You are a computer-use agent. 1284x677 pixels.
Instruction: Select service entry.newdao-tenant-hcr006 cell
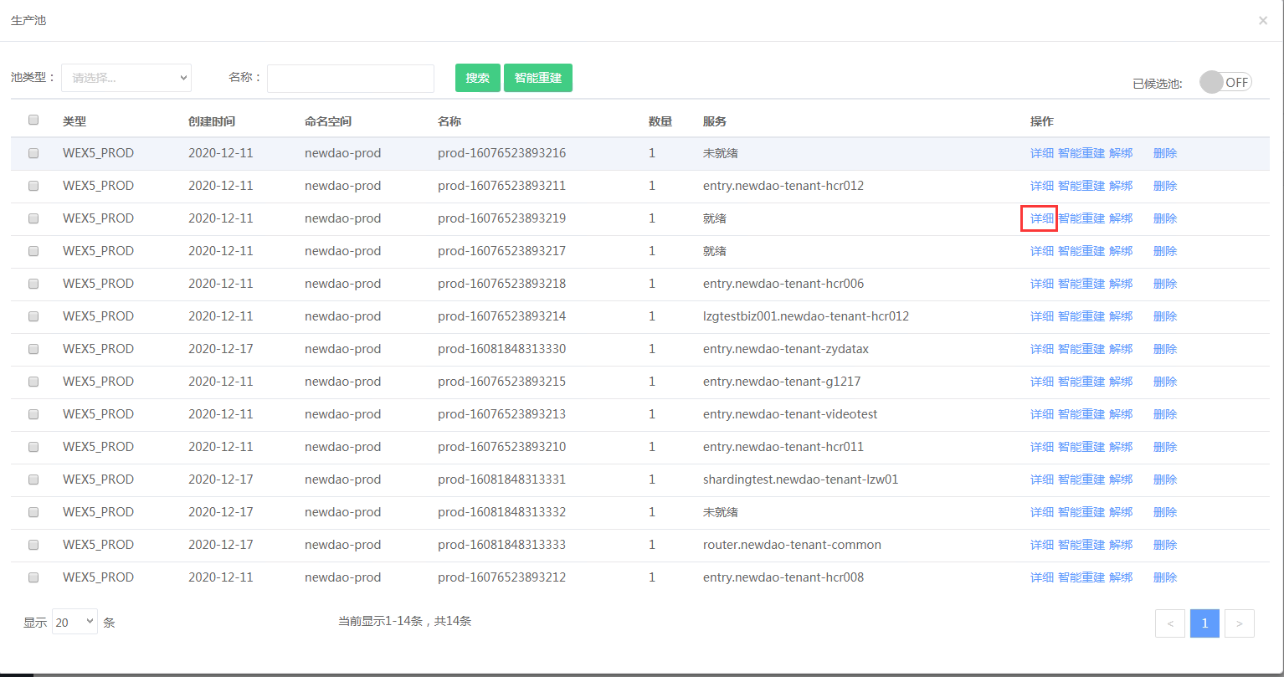[x=783, y=284]
